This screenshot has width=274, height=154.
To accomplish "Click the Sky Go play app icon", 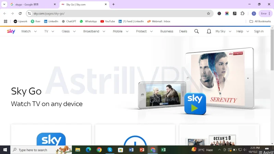I will 195,104.
